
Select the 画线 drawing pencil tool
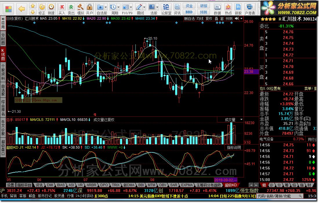click(139, 7)
